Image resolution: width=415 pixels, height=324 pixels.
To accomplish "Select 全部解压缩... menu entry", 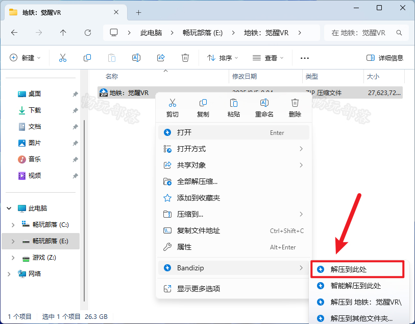I will pyautogui.click(x=234, y=181).
